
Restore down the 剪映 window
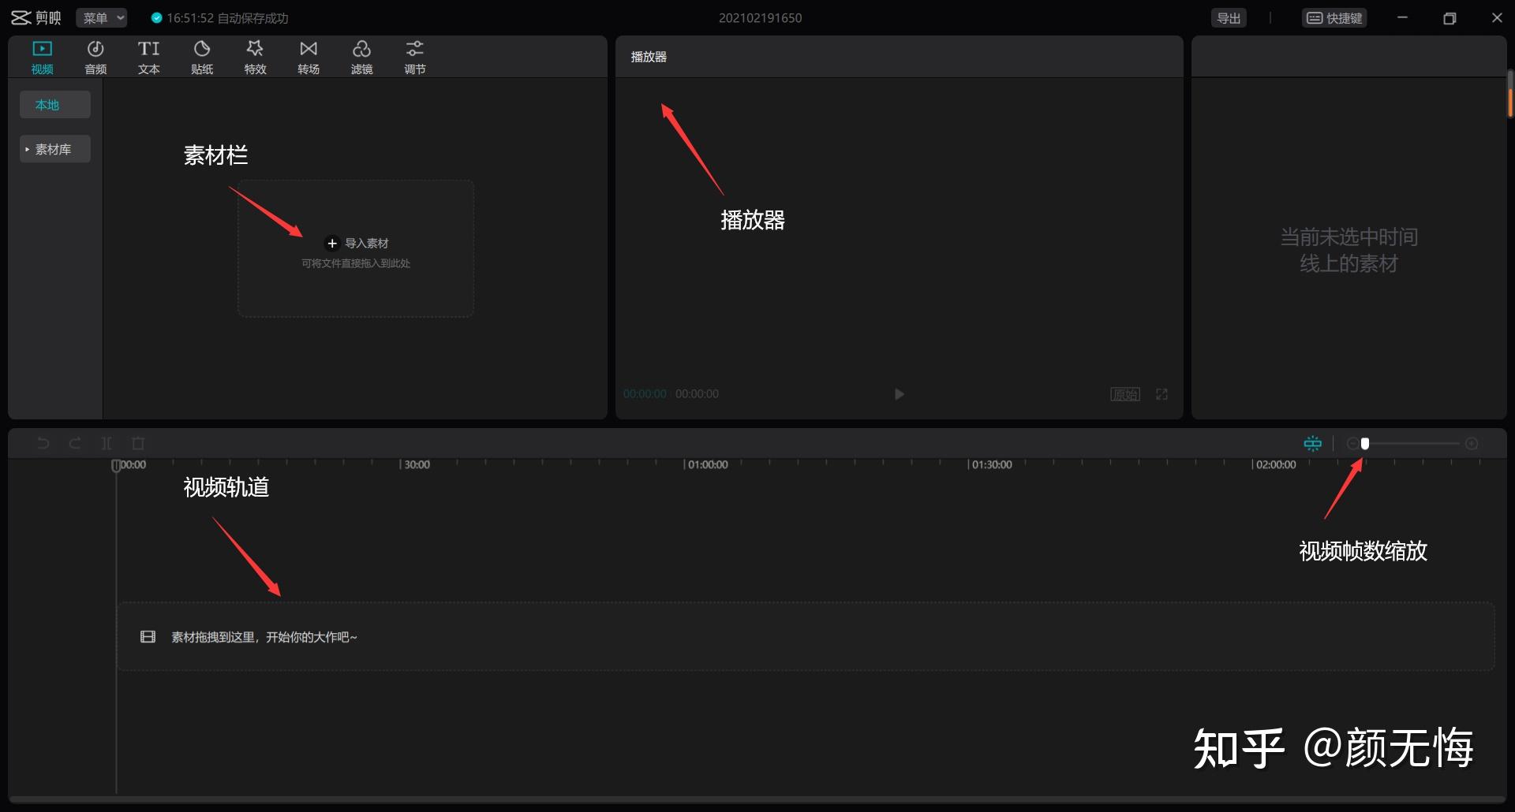pyautogui.click(x=1450, y=18)
